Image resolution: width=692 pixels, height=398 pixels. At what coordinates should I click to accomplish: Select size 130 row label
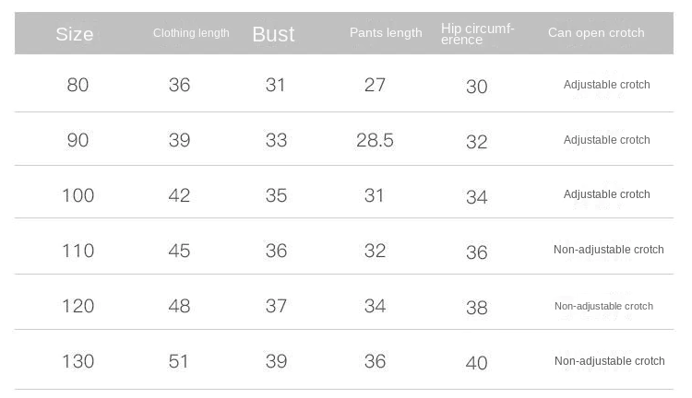[78, 361]
